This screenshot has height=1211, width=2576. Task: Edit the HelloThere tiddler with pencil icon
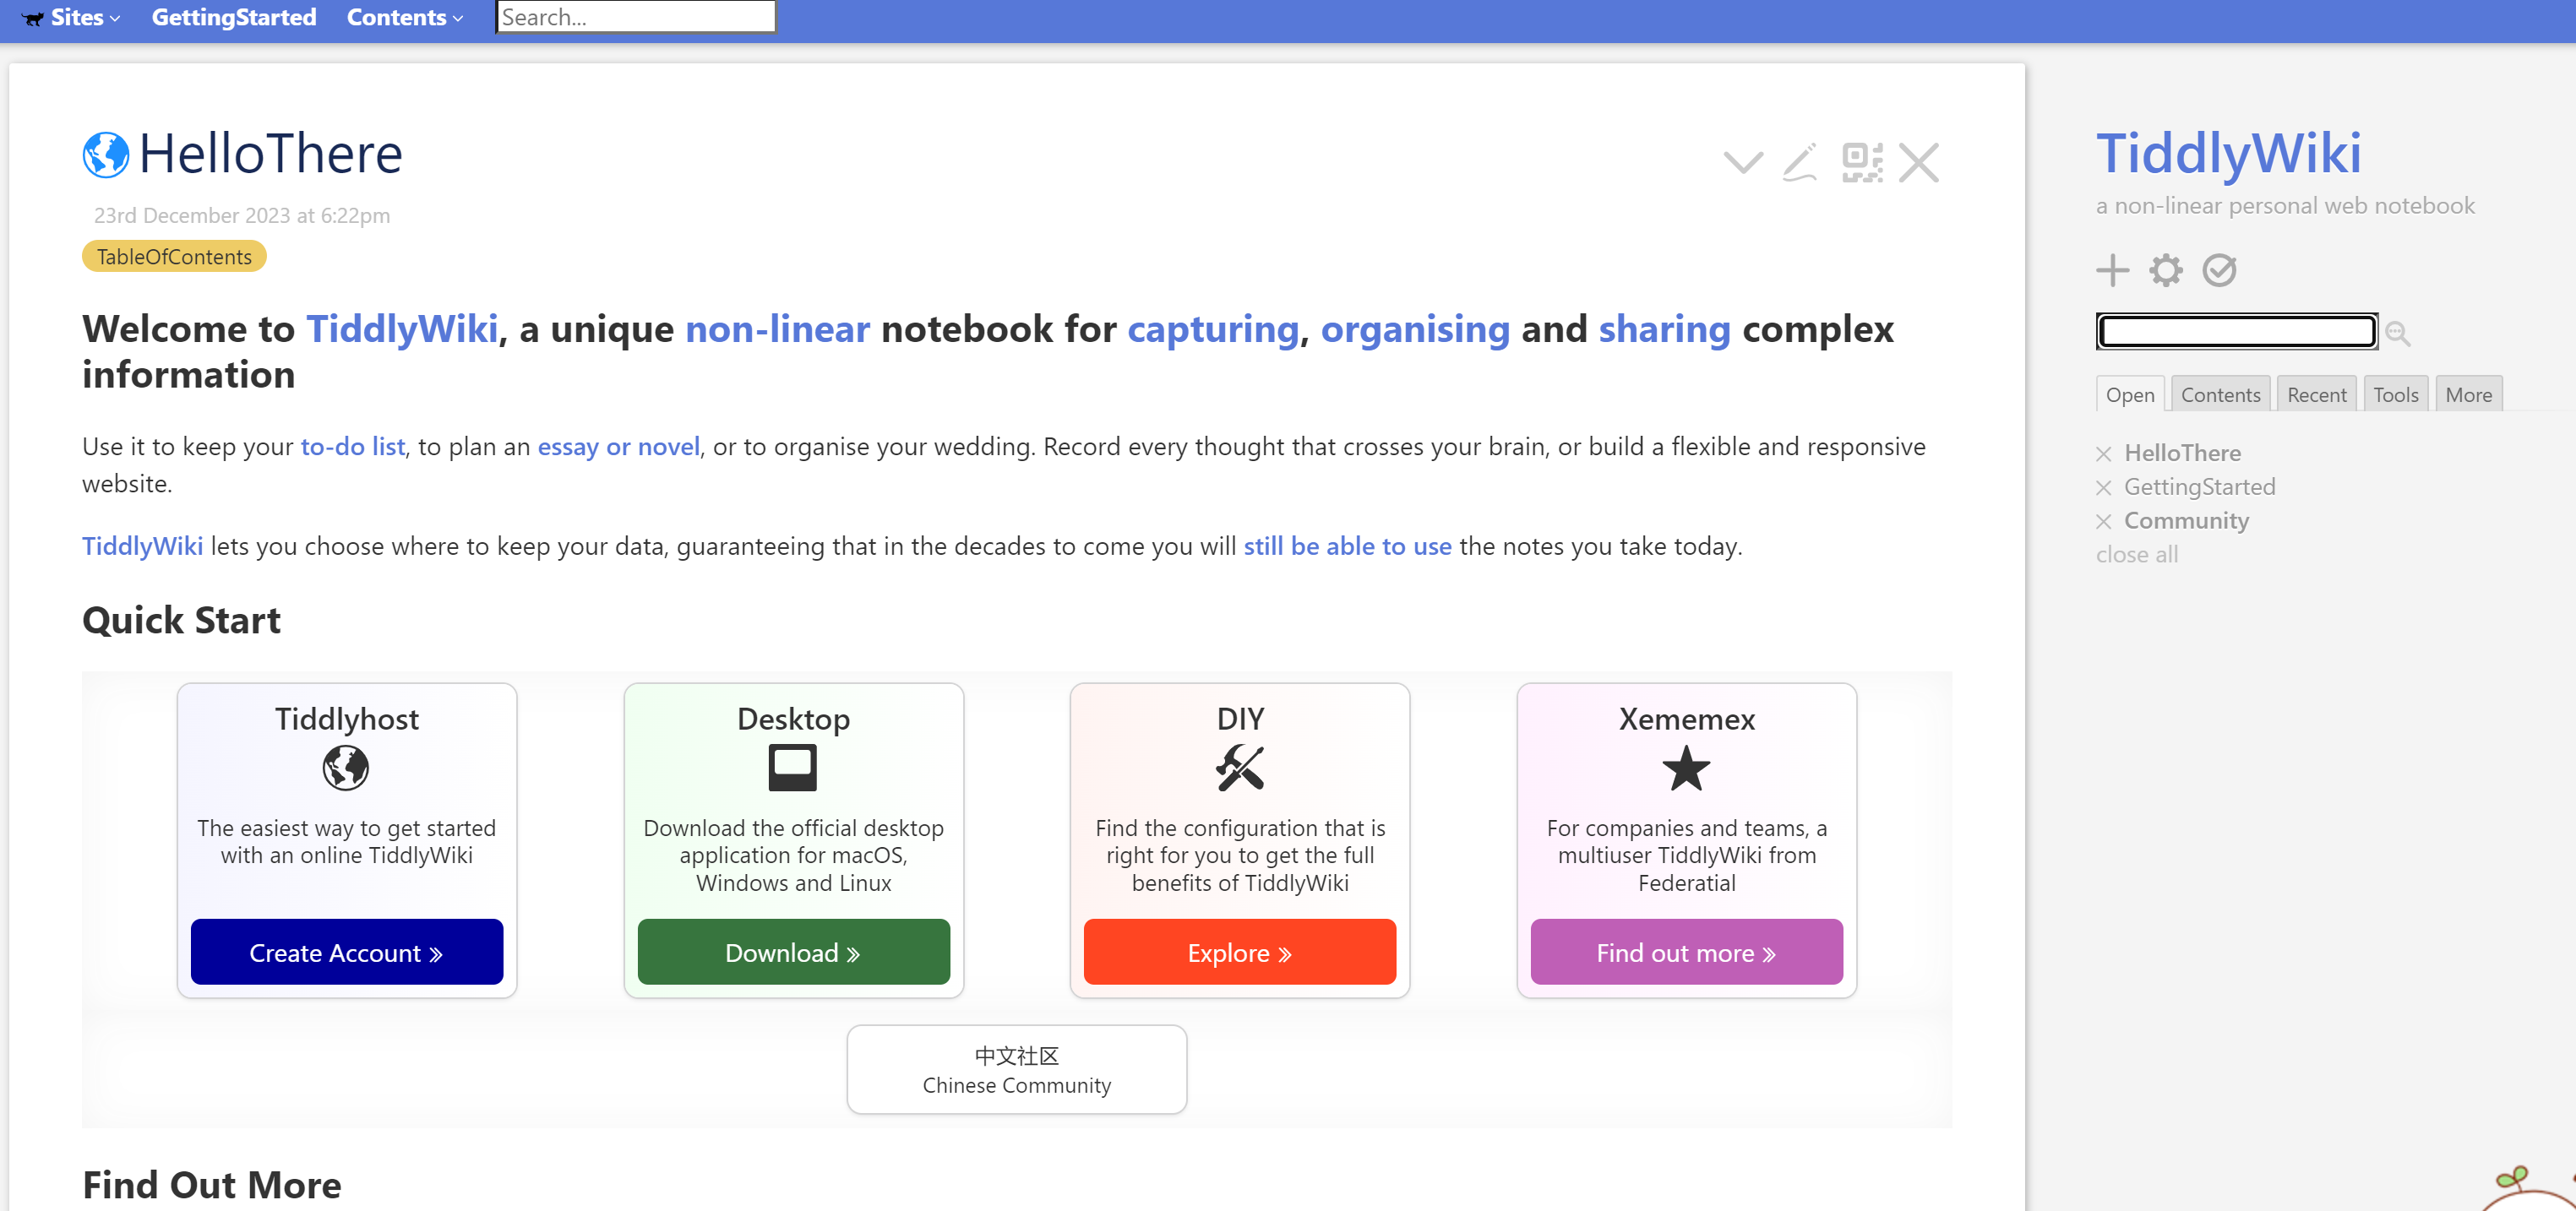1800,162
